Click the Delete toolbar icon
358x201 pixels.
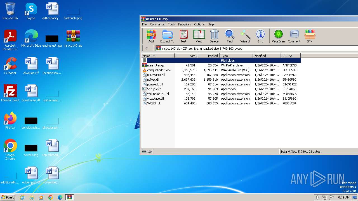(214, 36)
